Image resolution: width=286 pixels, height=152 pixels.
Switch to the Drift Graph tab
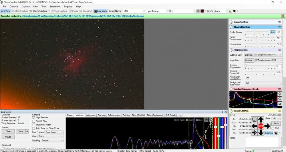(170, 115)
